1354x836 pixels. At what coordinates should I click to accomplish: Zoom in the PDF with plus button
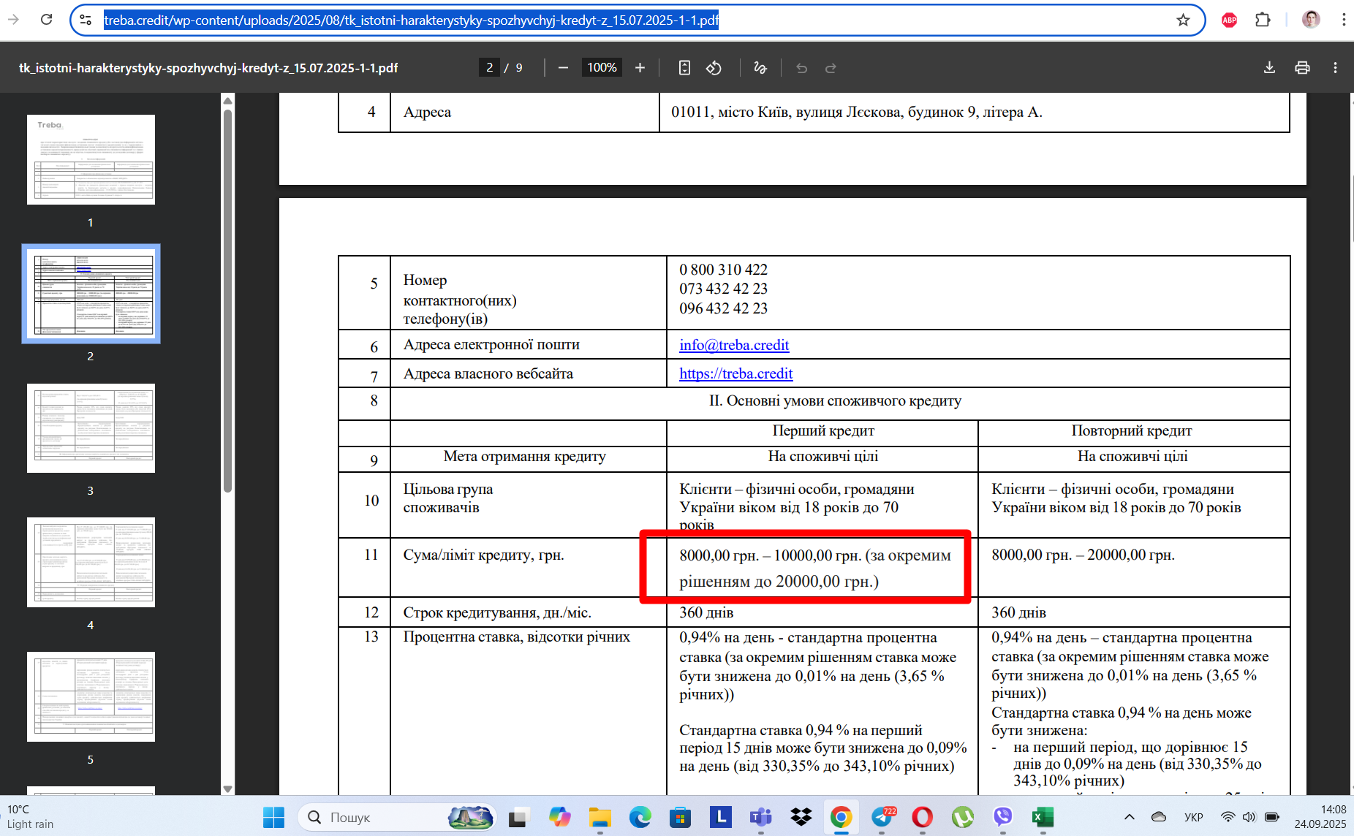[x=640, y=68]
